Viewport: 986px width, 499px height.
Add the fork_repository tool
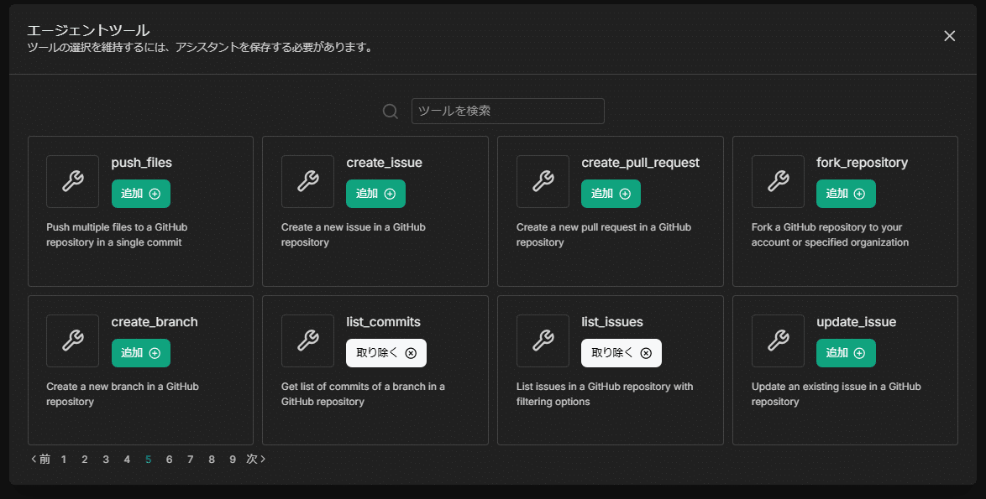click(x=846, y=193)
